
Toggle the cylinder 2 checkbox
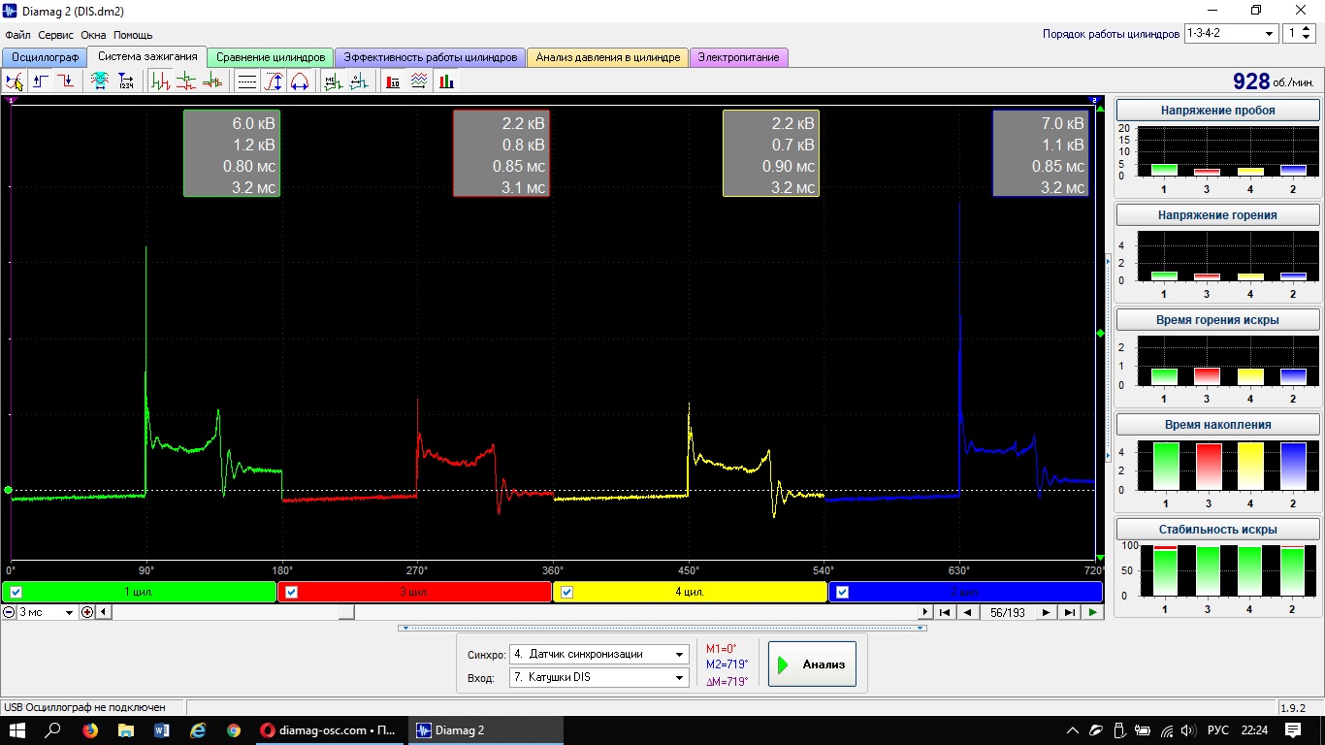point(843,592)
